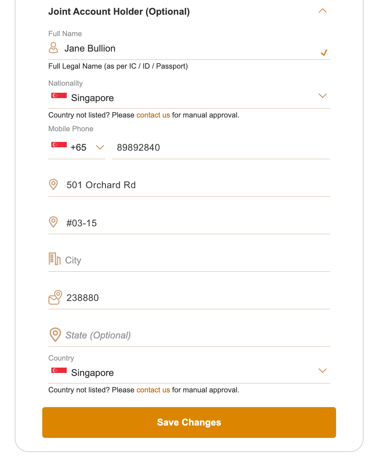Click the Save Changes button

click(189, 422)
